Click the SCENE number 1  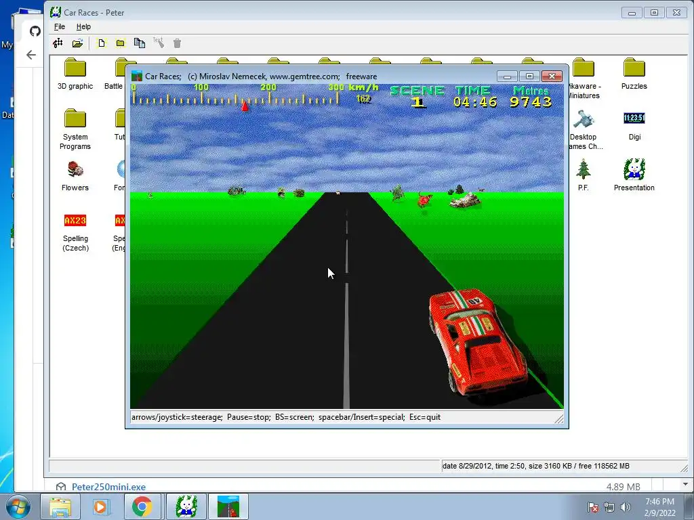(x=417, y=102)
